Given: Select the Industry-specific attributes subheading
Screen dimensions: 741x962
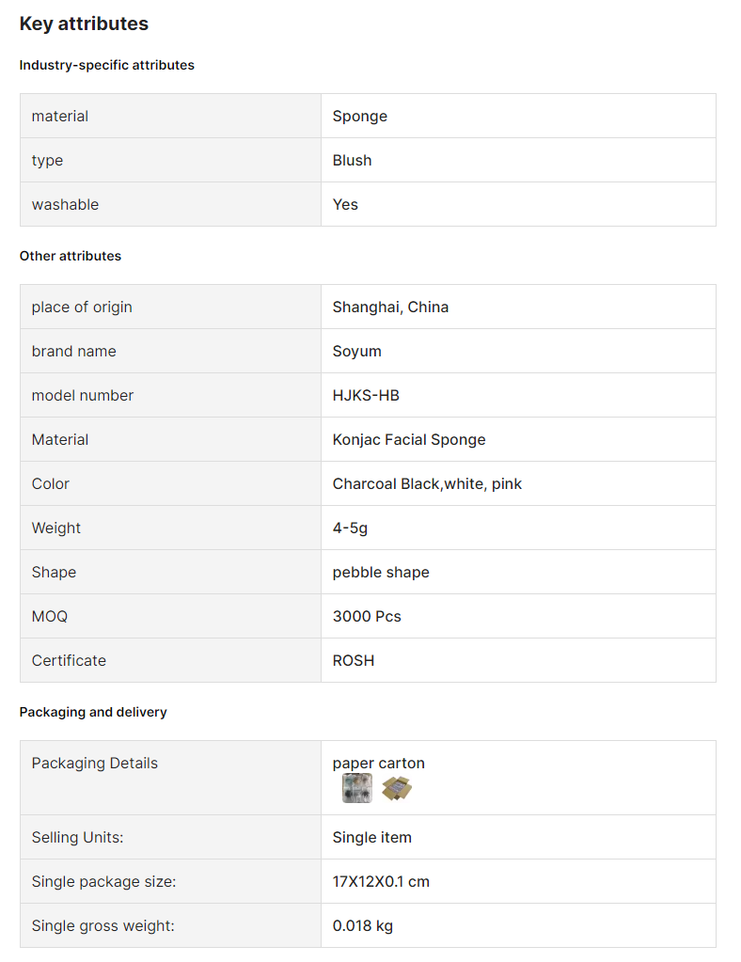Looking at the screenshot, I should coord(107,65).
